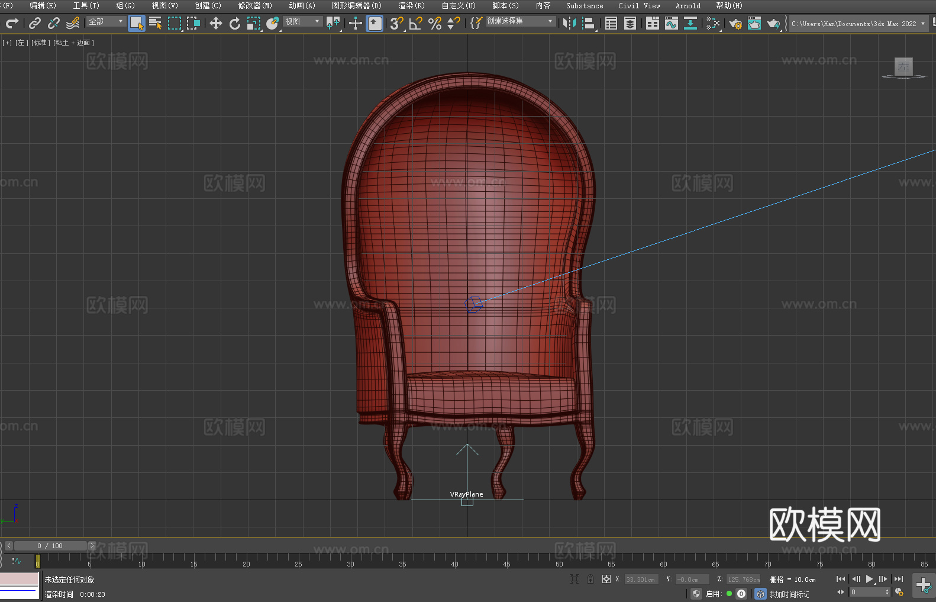The image size is (936, 602).
Task: Open the Arnold menu
Action: (x=688, y=6)
